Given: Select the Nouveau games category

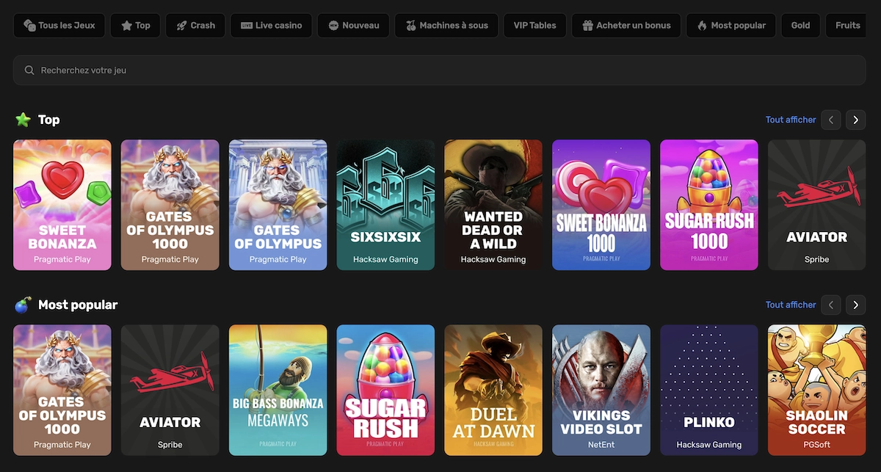Looking at the screenshot, I should click(353, 25).
